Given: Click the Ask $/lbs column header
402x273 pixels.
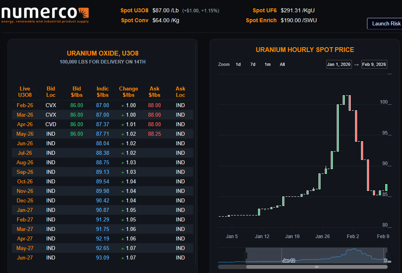Looking at the screenshot, I should [x=154, y=92].
